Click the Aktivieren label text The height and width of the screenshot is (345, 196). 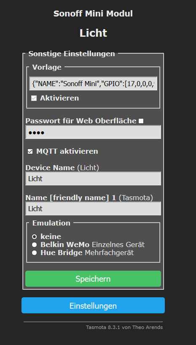pyautogui.click(x=59, y=98)
